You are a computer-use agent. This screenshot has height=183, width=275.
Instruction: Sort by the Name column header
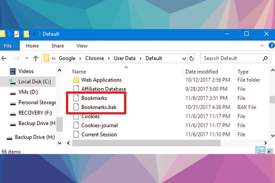(79, 72)
